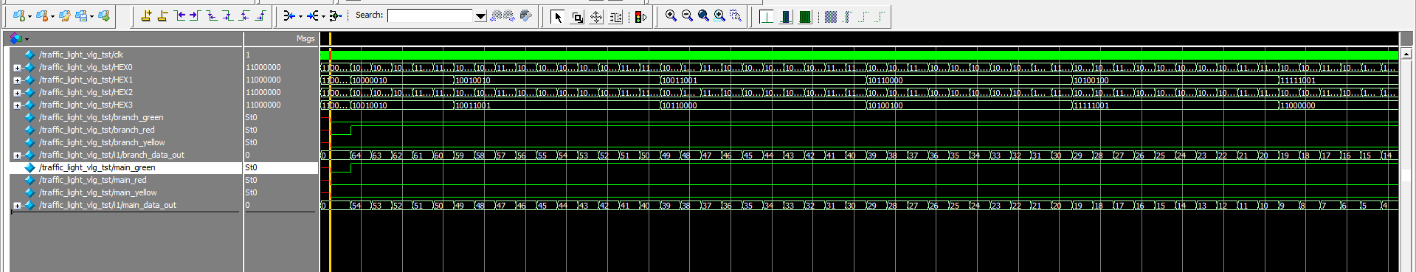
Task: Open dropdown arrow beside the add-wave icon
Action: point(30,16)
